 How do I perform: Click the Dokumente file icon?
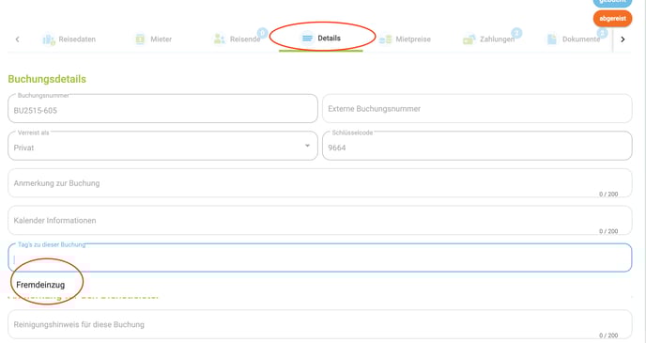(551, 39)
